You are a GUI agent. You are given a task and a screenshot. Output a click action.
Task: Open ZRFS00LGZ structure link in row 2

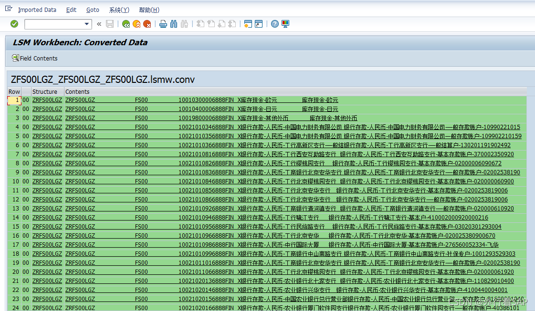[47, 109]
